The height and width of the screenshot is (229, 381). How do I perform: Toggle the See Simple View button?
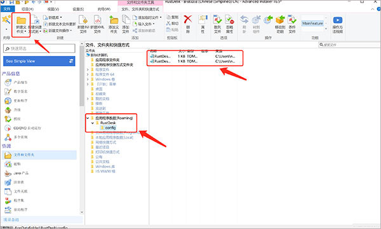click(39, 61)
